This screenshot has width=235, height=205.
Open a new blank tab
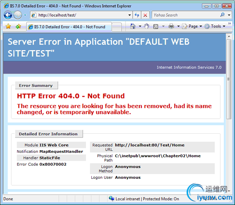click(117, 27)
